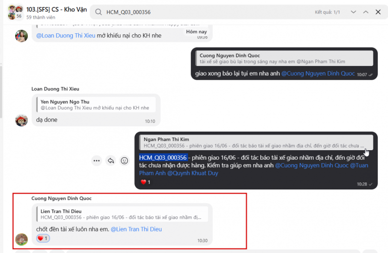Click @Cuong Nguyen Dinh Quoc mention in 10:07 message

(x=318, y=73)
